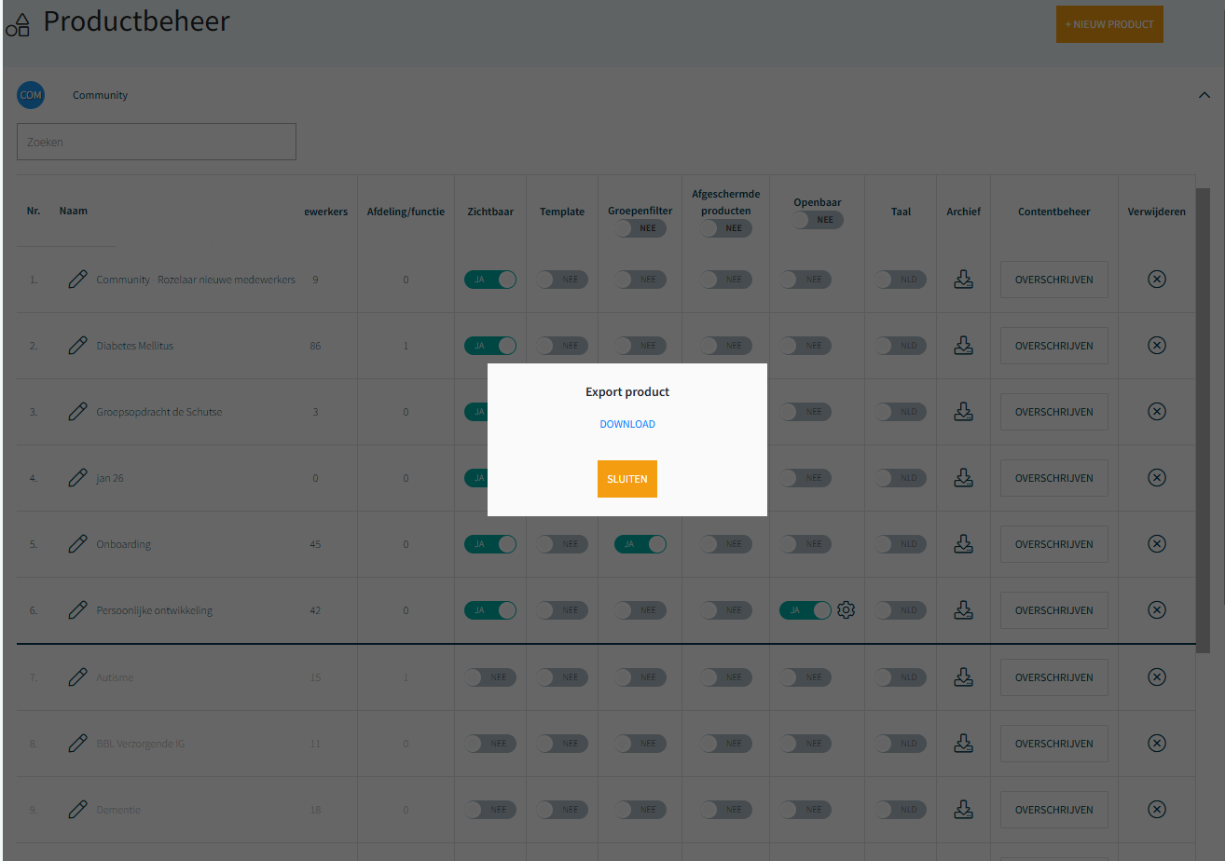Click the Zoeken search field
Viewport: 1225px width, 861px height.
click(157, 142)
